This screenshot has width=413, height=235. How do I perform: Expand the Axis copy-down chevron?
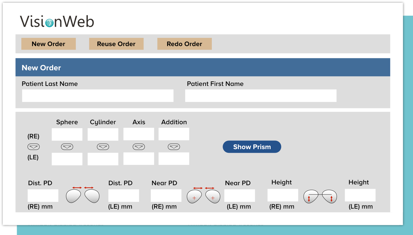pos(139,147)
